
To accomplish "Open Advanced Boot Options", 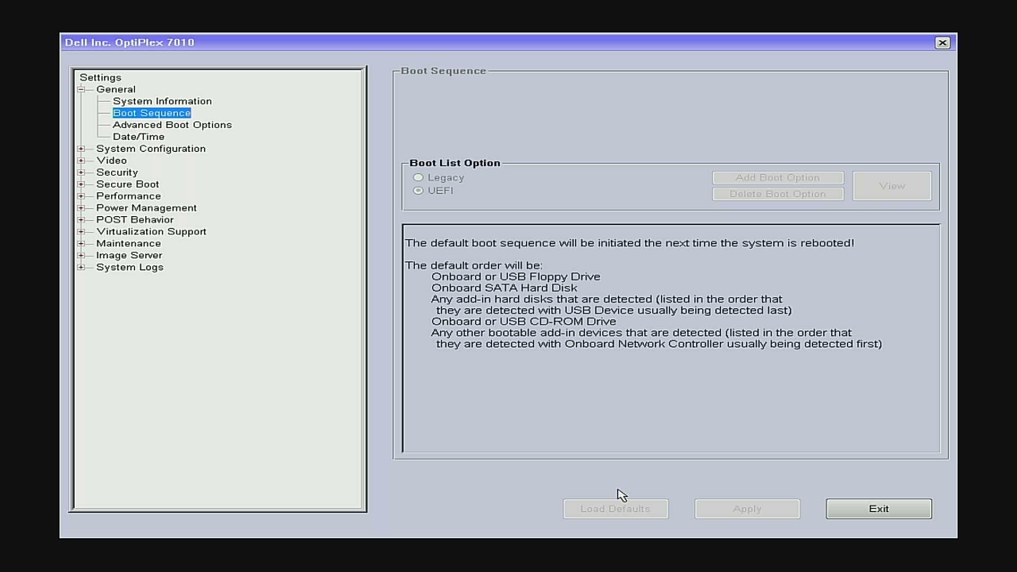I will 172,125.
